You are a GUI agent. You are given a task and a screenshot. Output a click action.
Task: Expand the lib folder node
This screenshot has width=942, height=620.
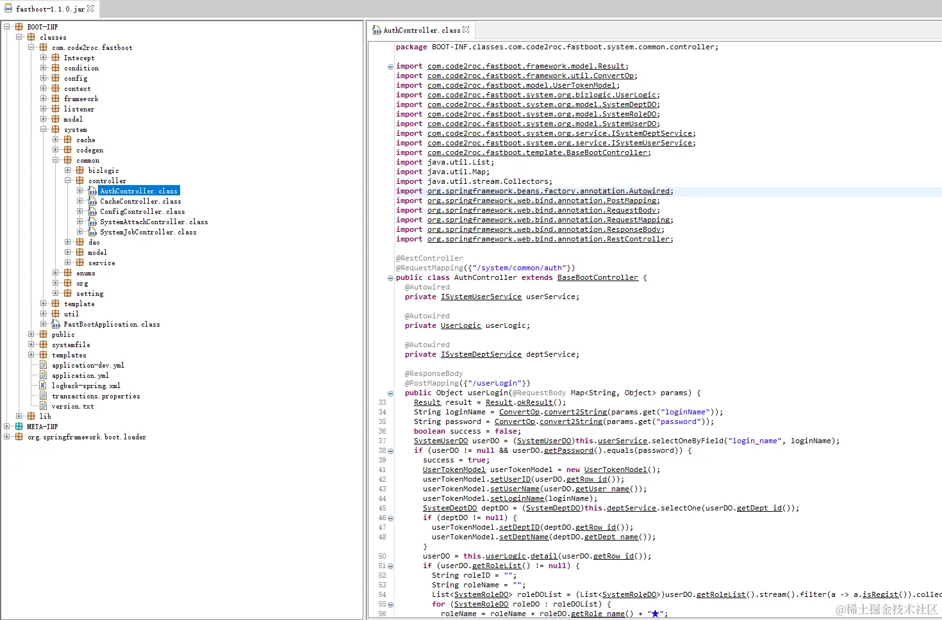(x=19, y=416)
